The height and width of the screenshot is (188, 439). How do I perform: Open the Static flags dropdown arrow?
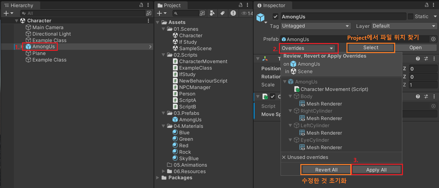[435, 17]
